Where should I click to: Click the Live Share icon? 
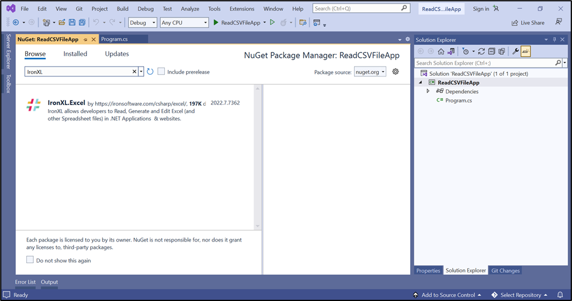click(515, 23)
